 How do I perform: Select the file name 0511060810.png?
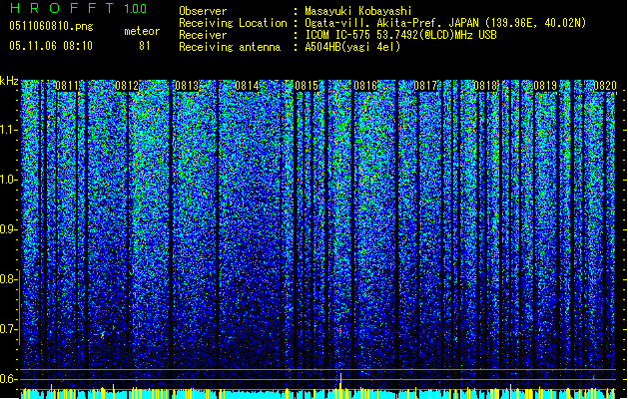(51, 26)
